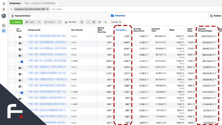Screen dimensions: 222x125
Task: Switch off active campaign with 1.199 purchases
Action: click(21, 93)
